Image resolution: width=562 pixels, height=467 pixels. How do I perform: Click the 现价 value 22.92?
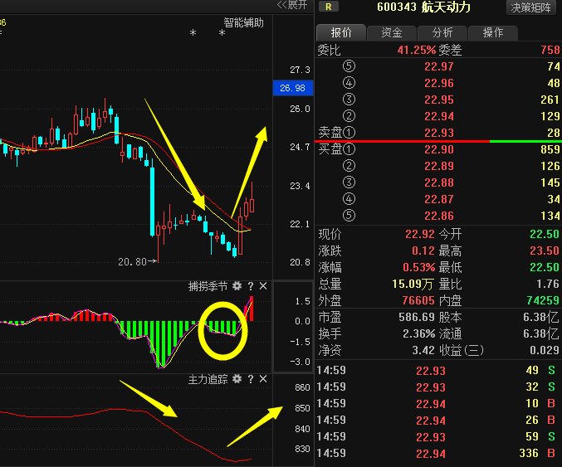point(420,234)
